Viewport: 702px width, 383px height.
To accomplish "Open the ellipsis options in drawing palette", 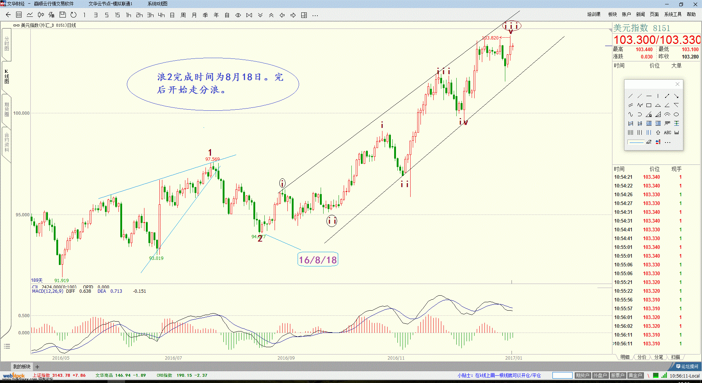I will pyautogui.click(x=668, y=142).
